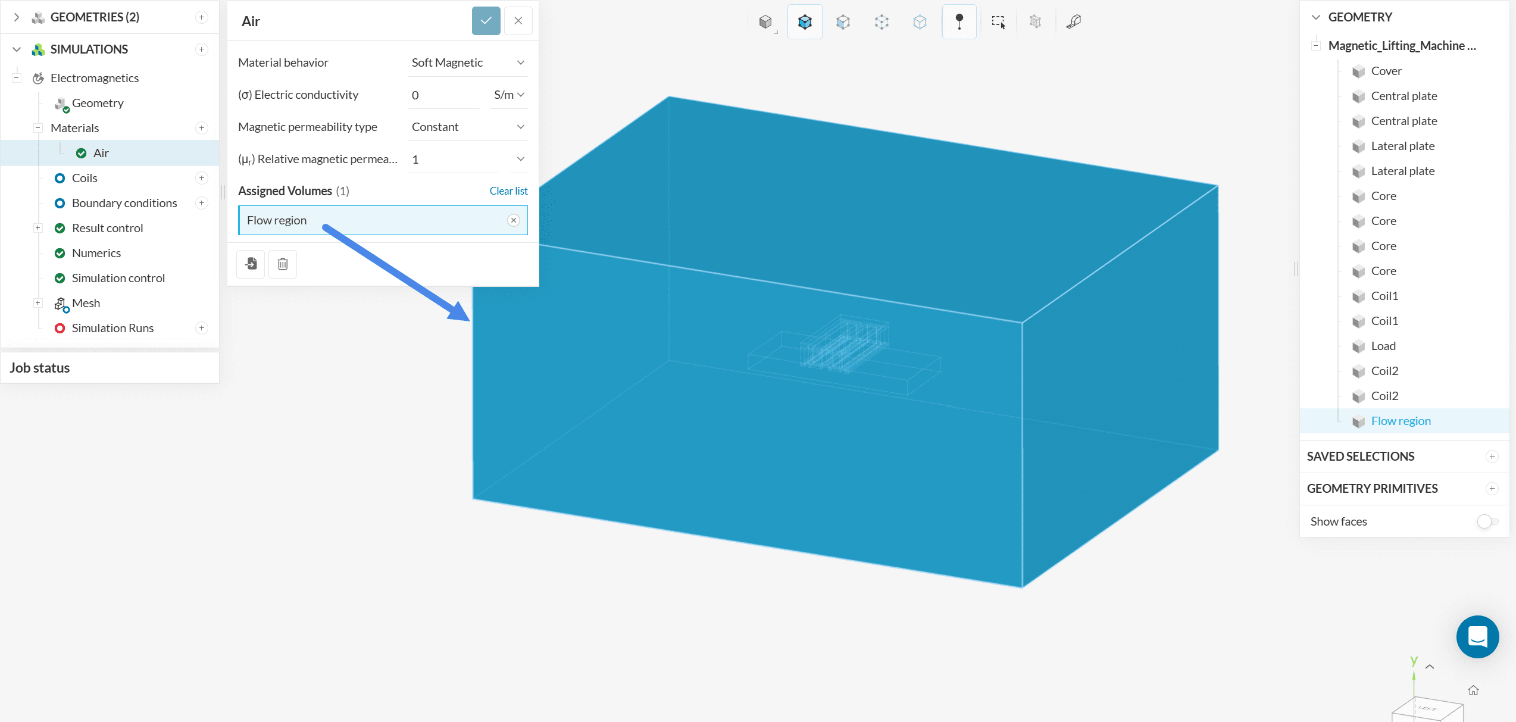
Task: Add a new saved selection with plus
Action: tap(1492, 457)
